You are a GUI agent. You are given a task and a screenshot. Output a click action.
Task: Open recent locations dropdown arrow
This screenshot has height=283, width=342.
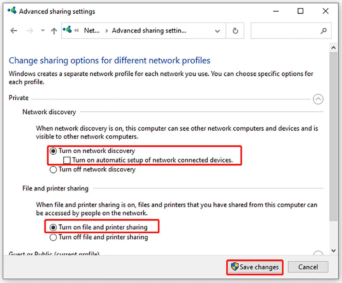(43, 31)
